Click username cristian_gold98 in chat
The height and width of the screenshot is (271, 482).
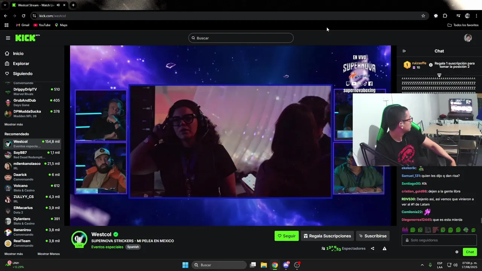[414, 191]
